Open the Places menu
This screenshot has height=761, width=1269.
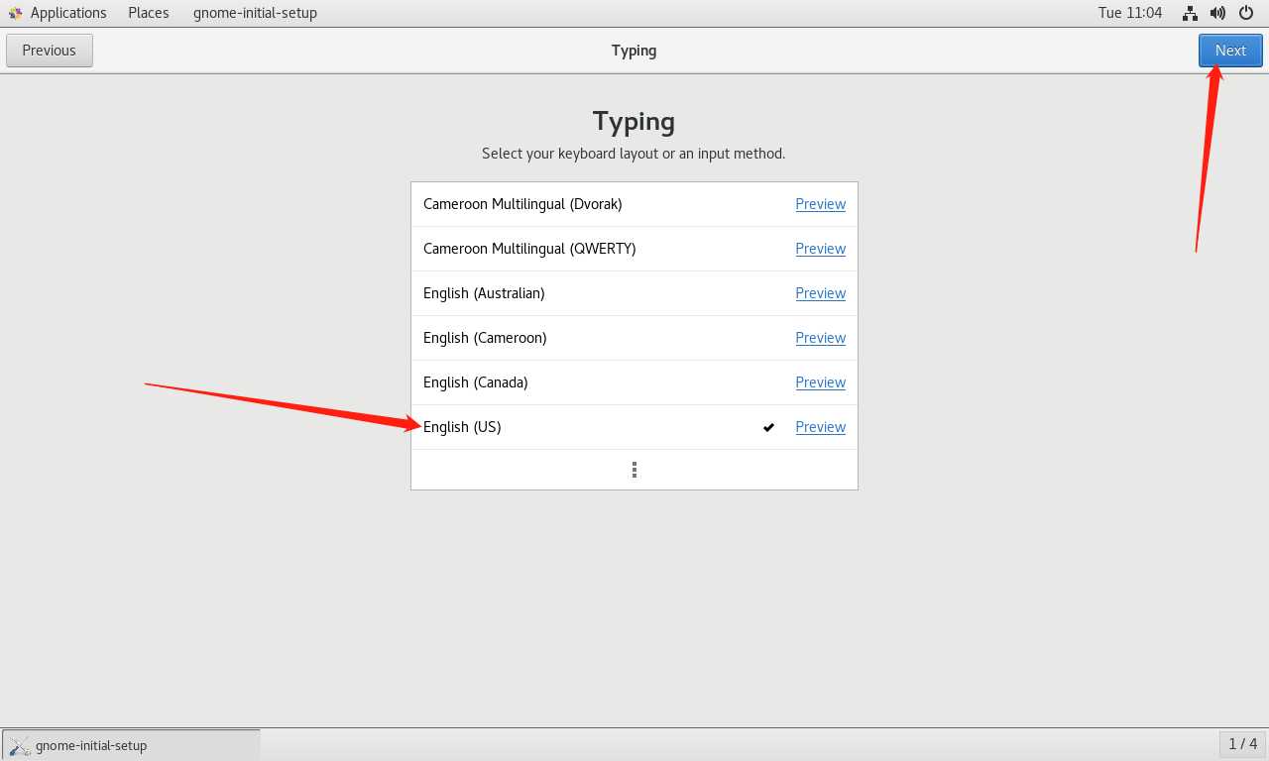click(x=149, y=13)
